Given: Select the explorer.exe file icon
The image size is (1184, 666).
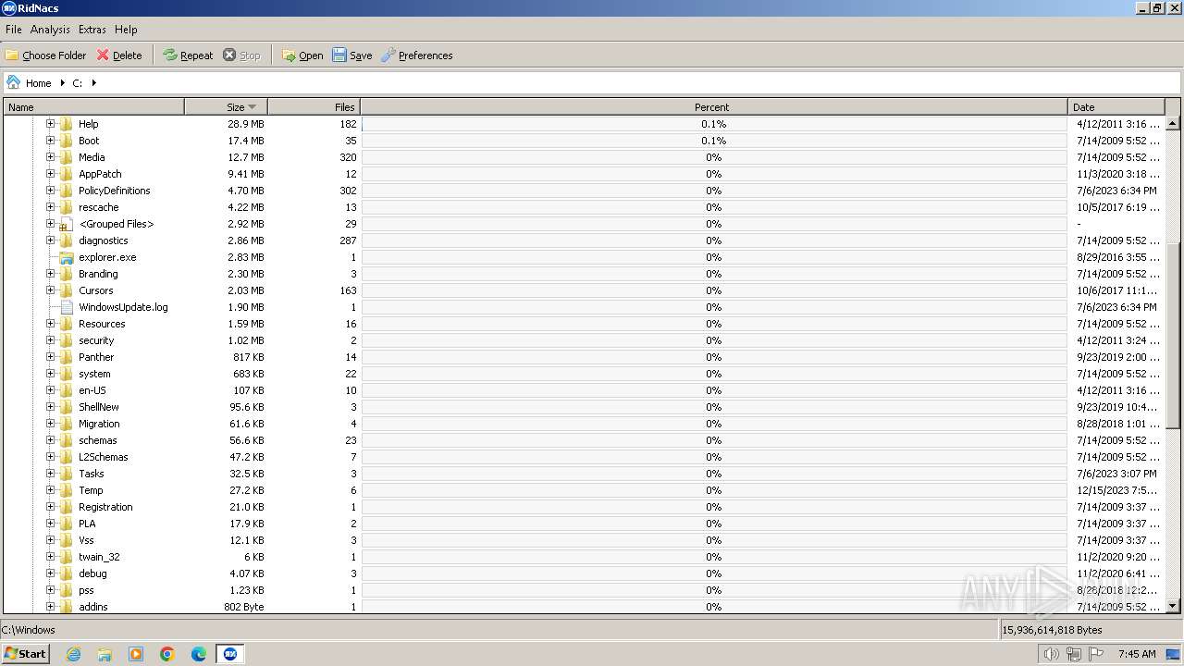Looking at the screenshot, I should point(66,257).
